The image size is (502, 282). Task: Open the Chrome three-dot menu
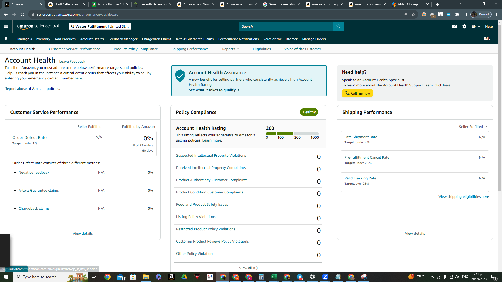[x=497, y=14]
